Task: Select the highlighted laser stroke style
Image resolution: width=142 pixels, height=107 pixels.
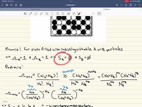Action: (x=99, y=13)
